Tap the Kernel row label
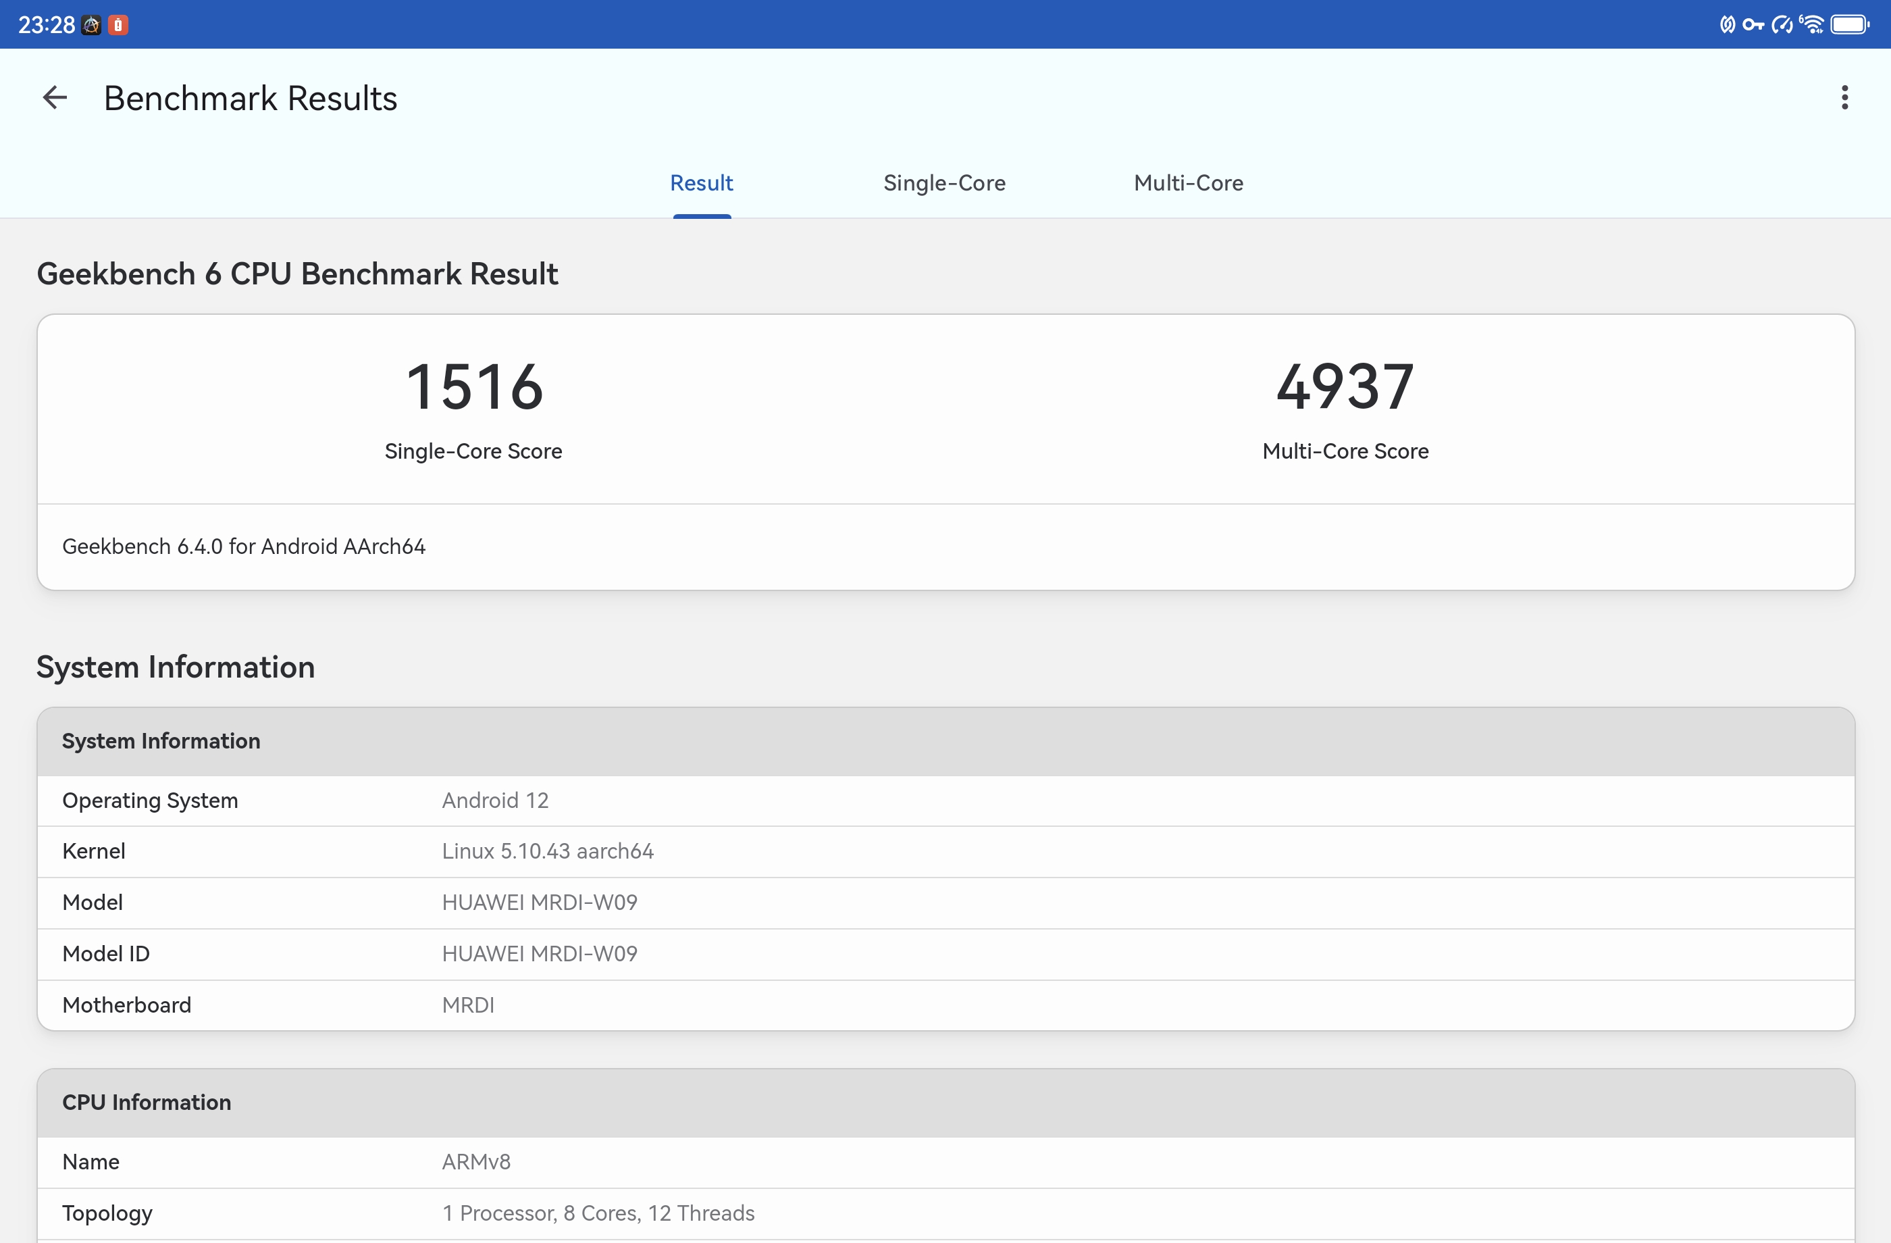Screen dimensions: 1891x1243 point(94,851)
